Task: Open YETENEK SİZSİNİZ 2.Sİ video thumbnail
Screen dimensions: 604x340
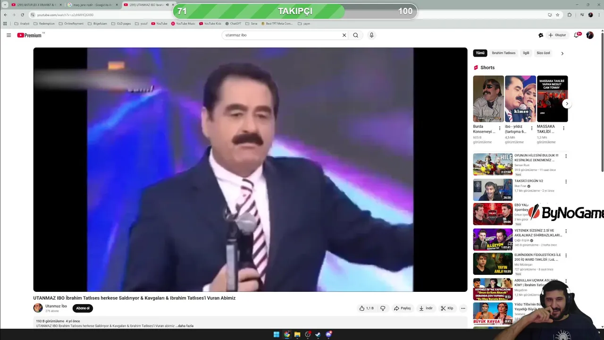Action: pos(493,239)
